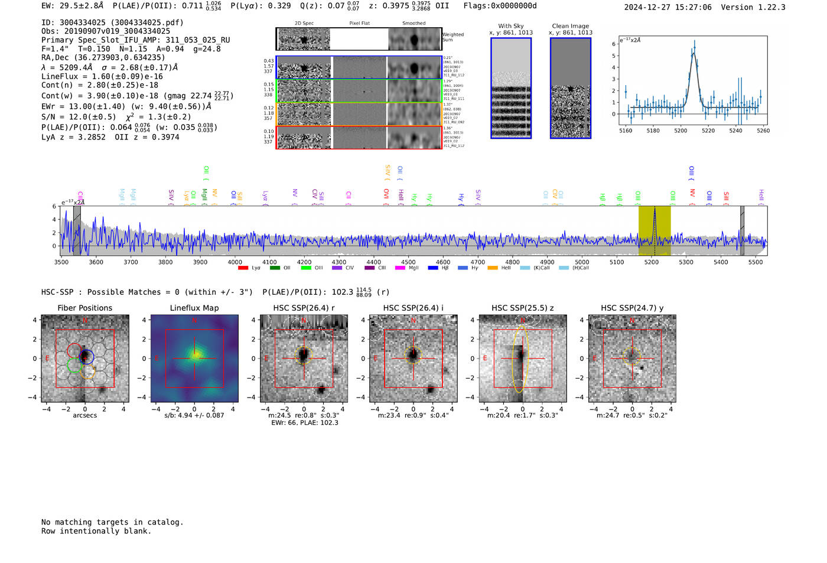Image resolution: width=827 pixels, height=563 pixels.
Task: Click the Primary Spec_Slot_IFU_AMP line
Action: 136,40
